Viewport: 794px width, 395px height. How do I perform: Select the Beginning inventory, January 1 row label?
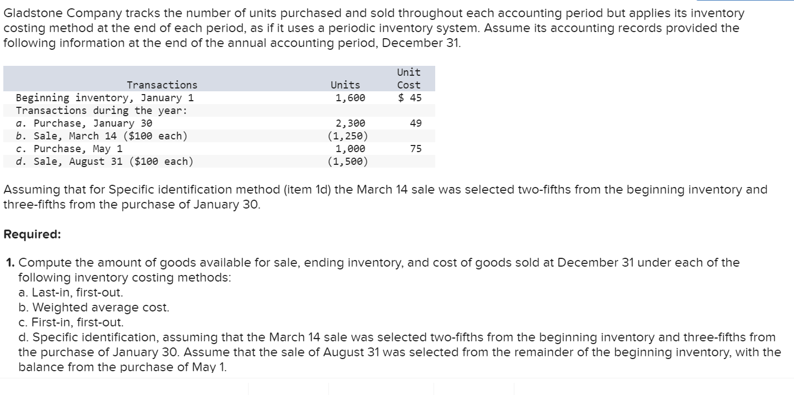coord(105,98)
